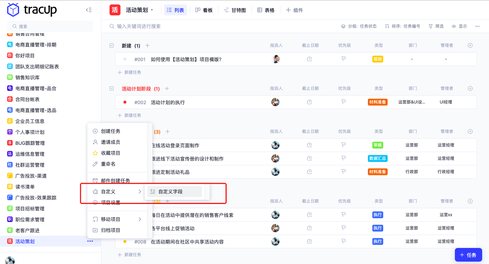Viewport: 489px width, 264px height.
Task: Collapse the left sidebar with the chevron icon
Action: click(89, 10)
